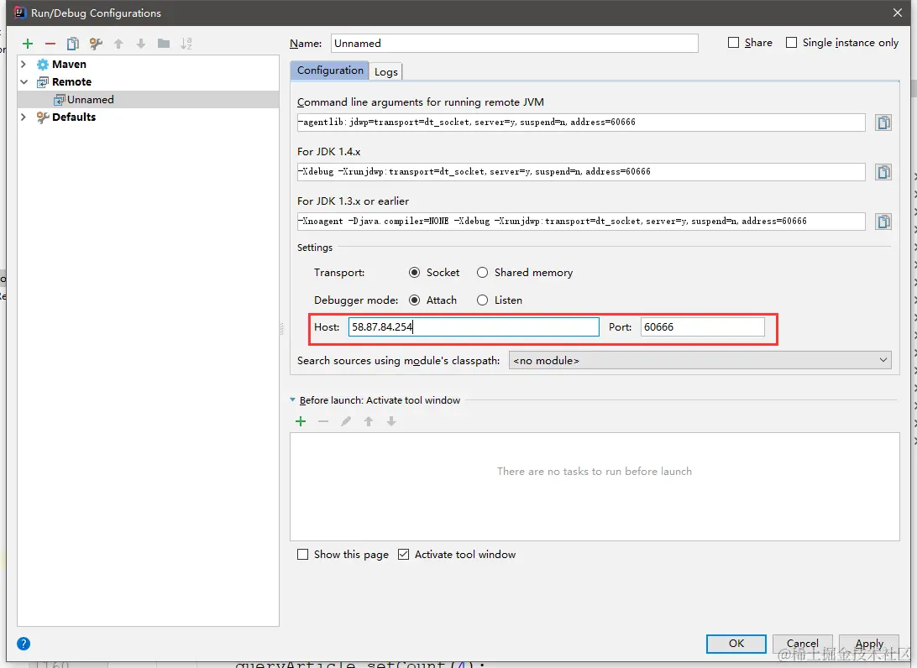Add new configuration with green plus icon

[28, 44]
